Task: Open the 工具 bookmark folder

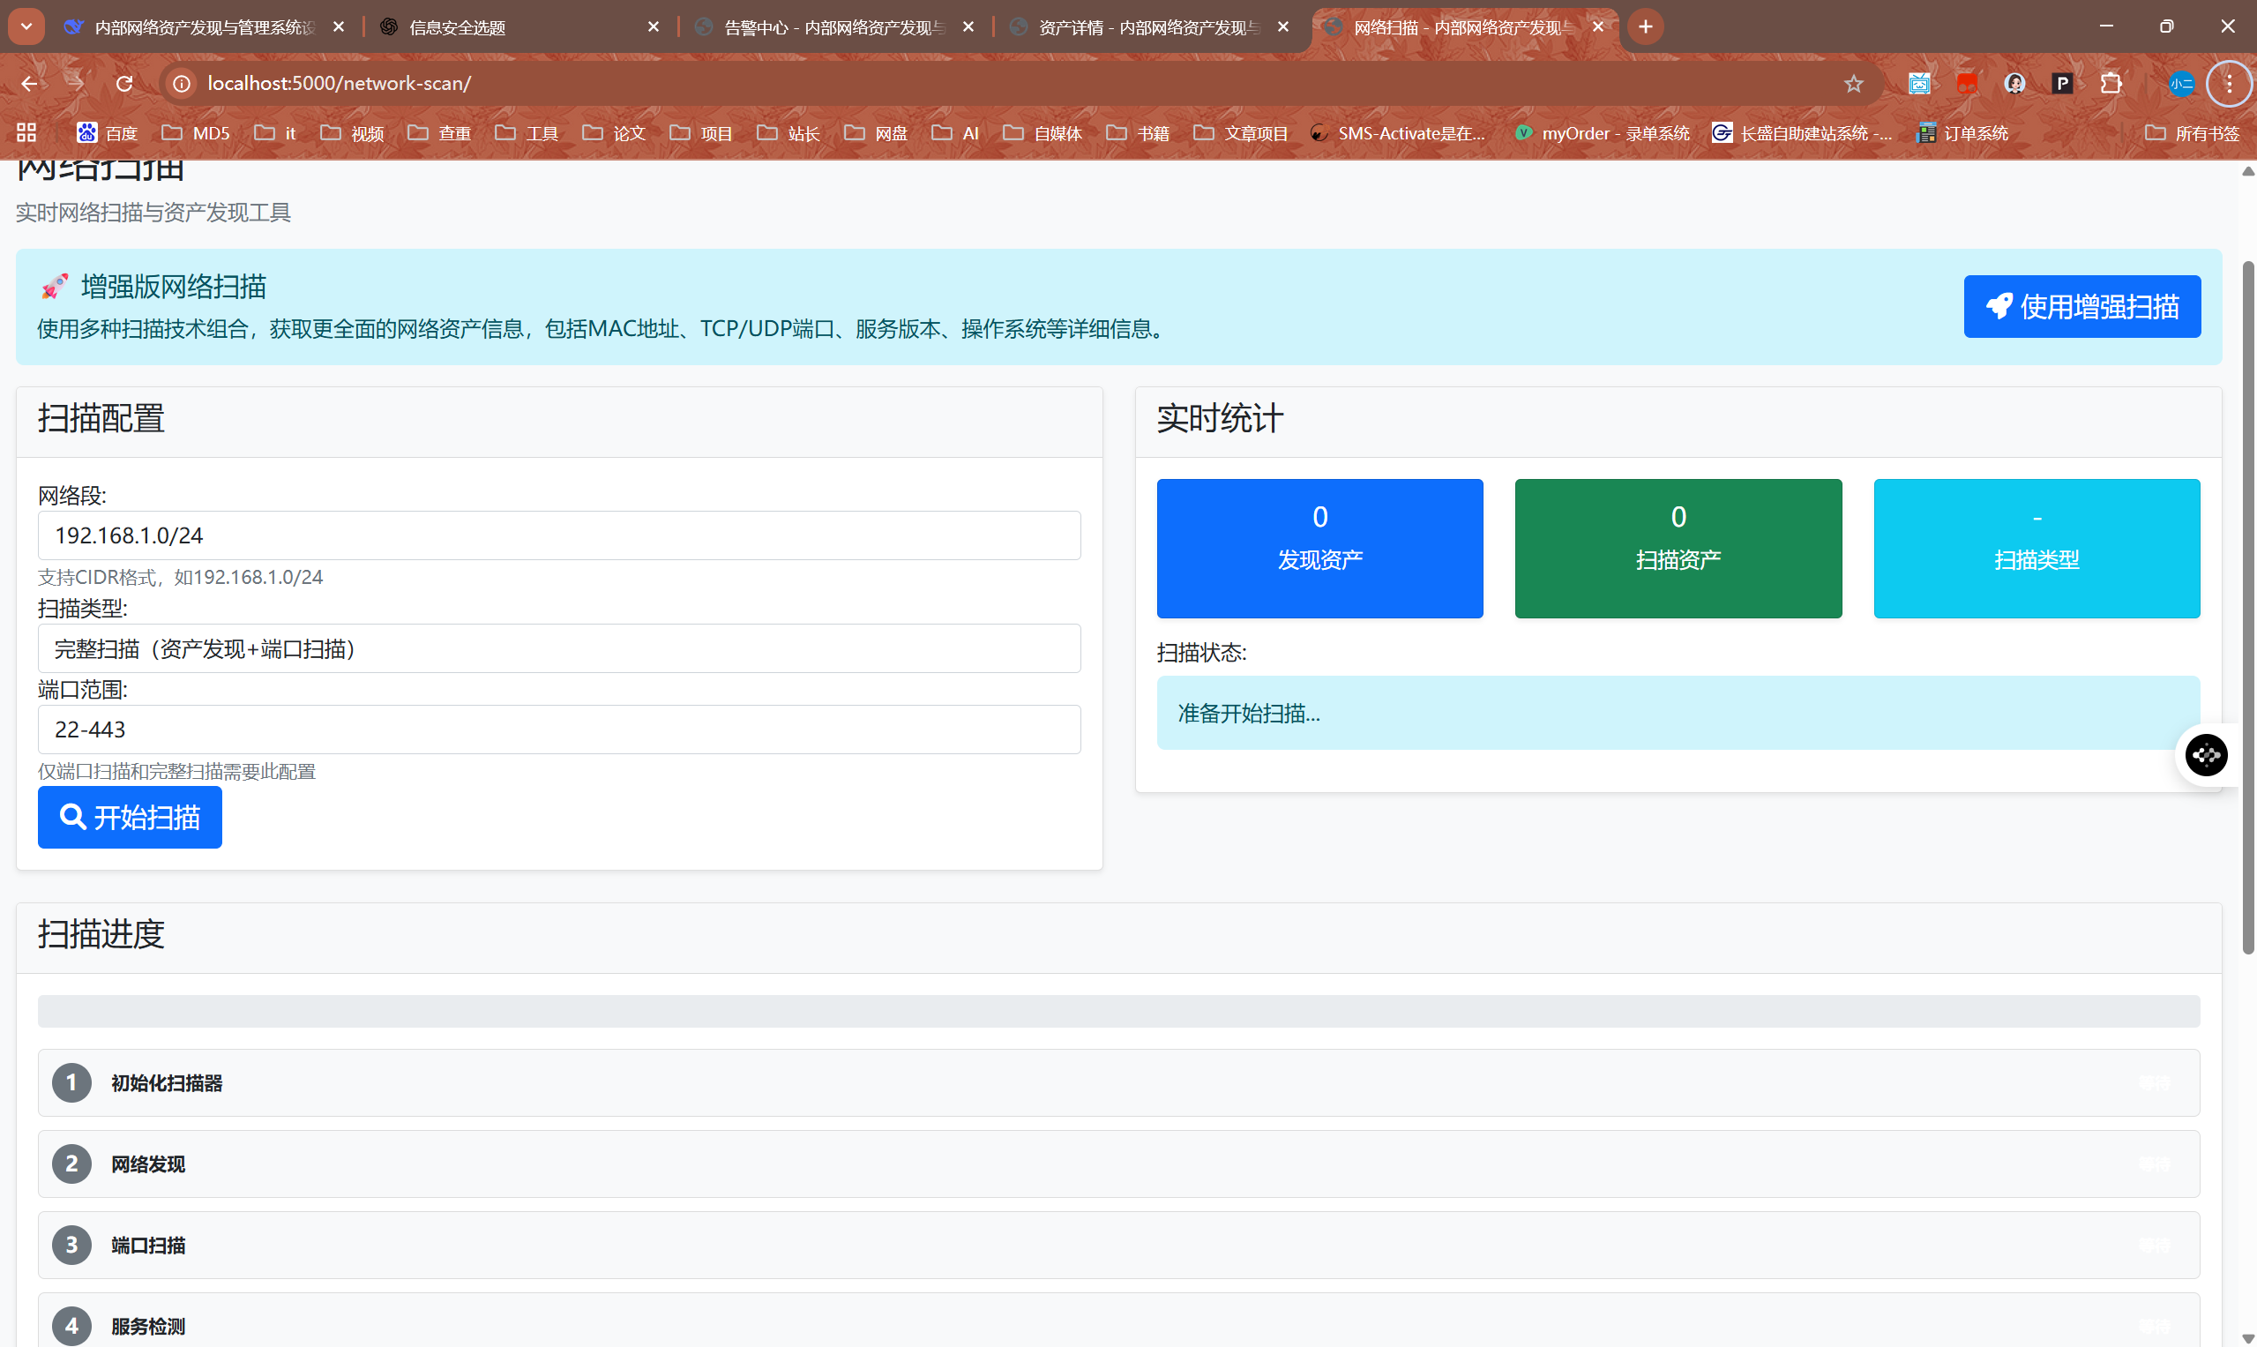Action: (527, 132)
